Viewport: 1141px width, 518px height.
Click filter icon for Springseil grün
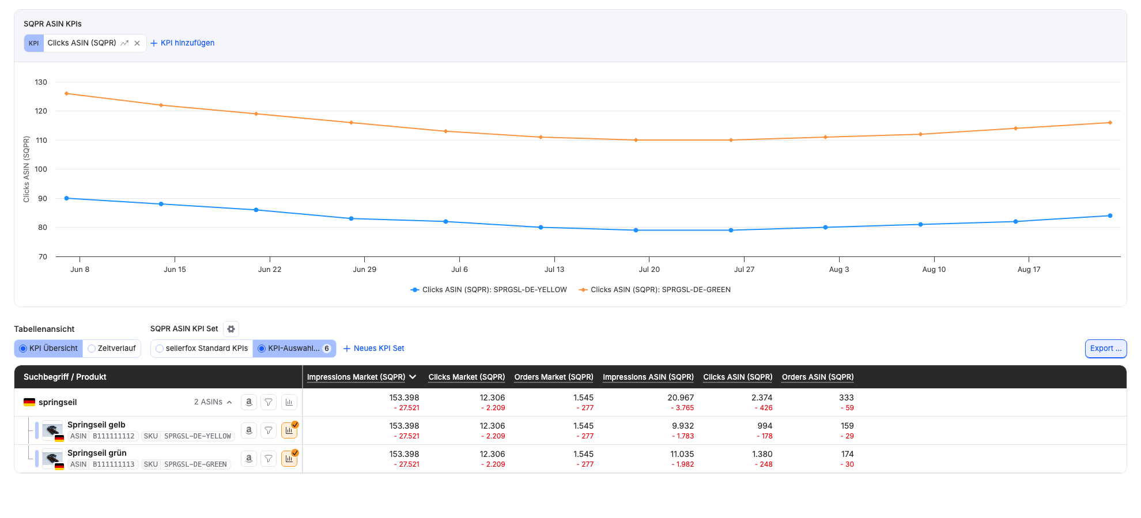[x=269, y=459]
